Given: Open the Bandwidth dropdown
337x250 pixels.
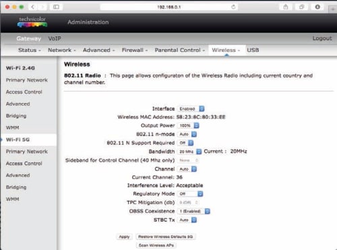Looking at the screenshot, I should 189,152.
